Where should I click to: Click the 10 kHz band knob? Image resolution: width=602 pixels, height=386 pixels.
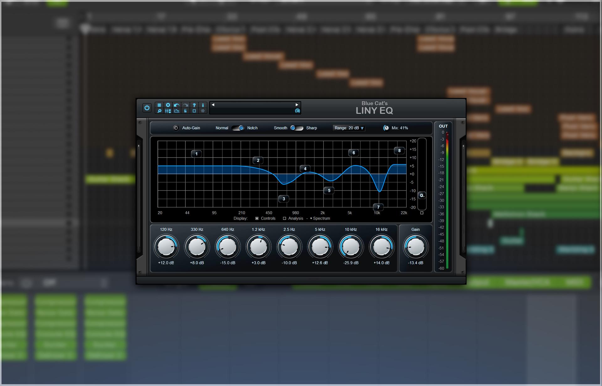point(351,247)
